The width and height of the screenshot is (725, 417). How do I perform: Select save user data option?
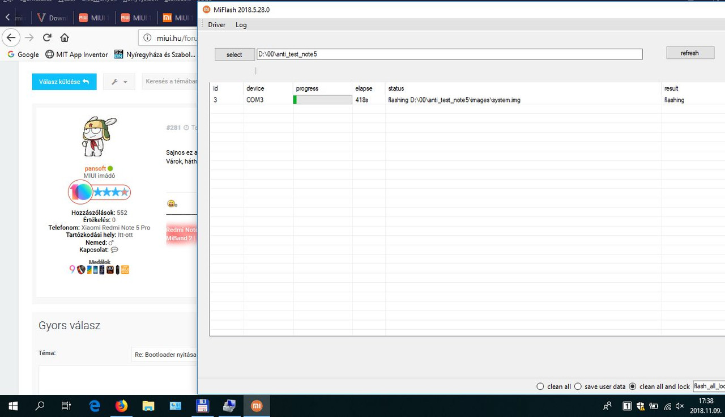(x=578, y=386)
